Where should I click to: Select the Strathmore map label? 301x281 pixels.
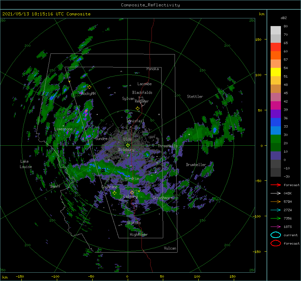click(x=163, y=197)
